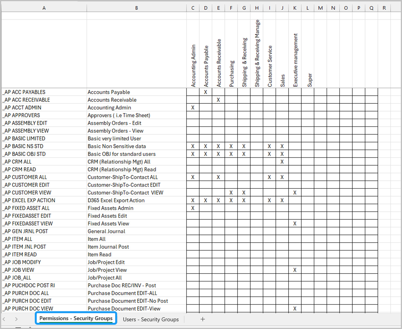Click the X under Executive management for Fixed Assets View

click(295, 223)
